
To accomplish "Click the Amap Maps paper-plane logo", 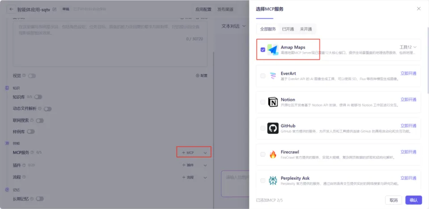I will point(273,49).
